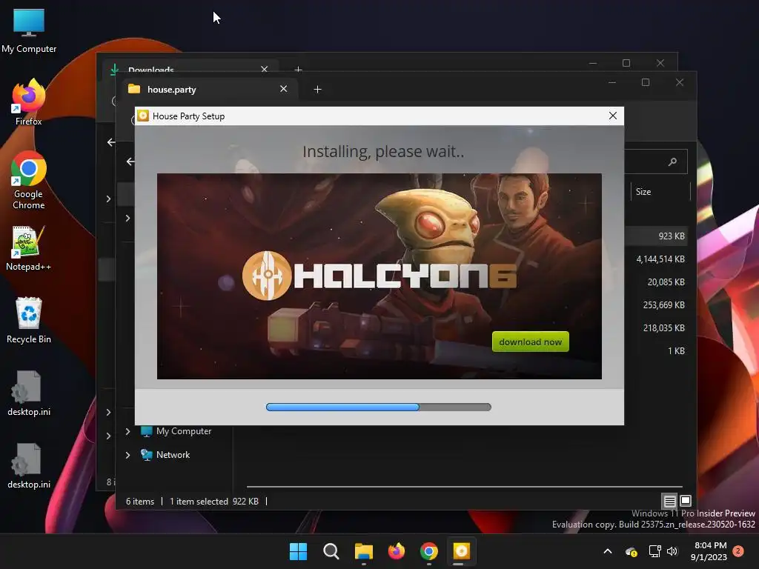The width and height of the screenshot is (759, 569).
Task: Click the House Party Setup title icon
Action: [143, 116]
